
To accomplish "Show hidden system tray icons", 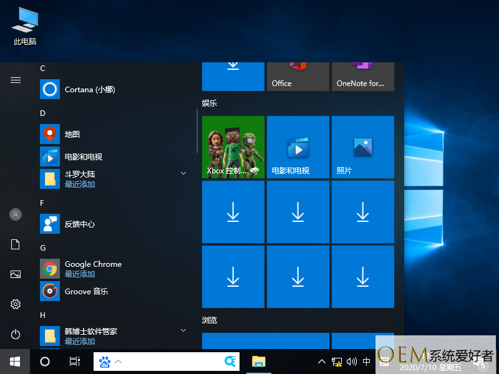I will (322, 361).
